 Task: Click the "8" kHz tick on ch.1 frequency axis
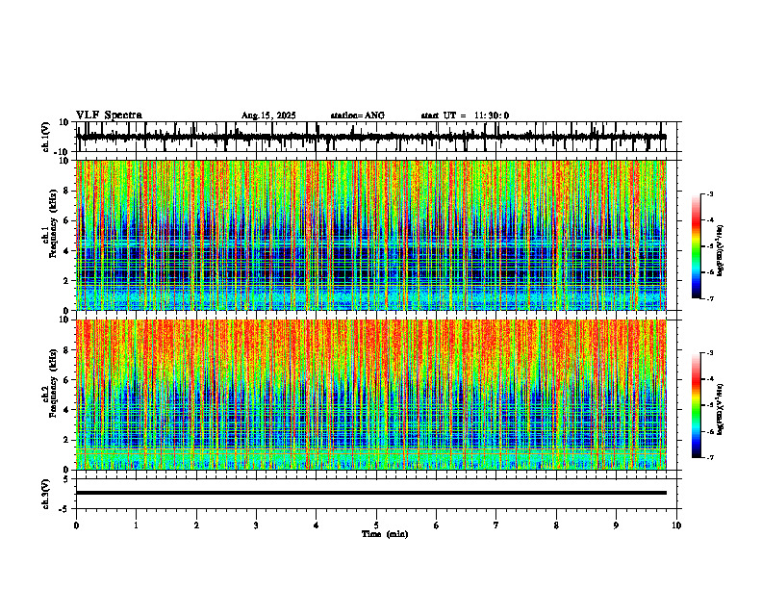coord(66,191)
